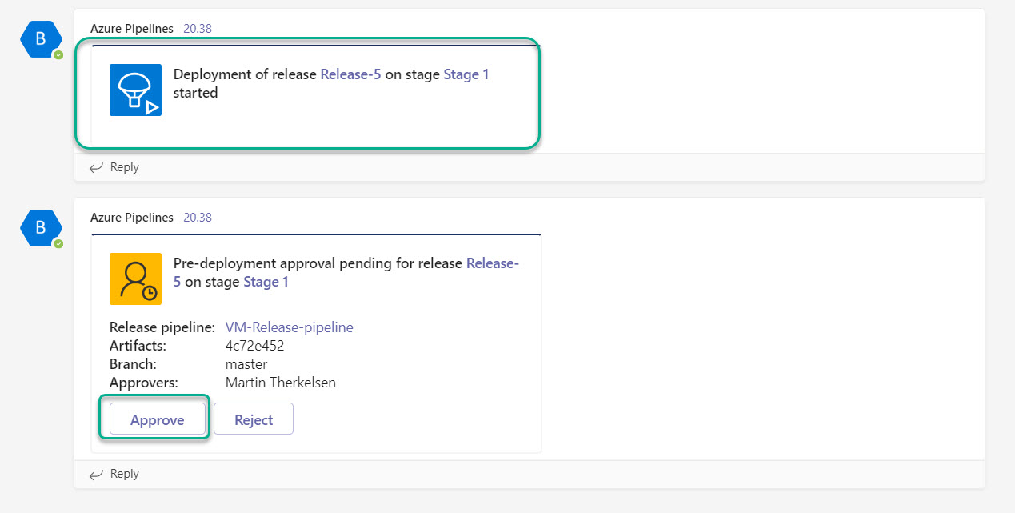Screen dimensions: 1015x513
Task: Click the reply arrow icon under the deployment started card
Action: [97, 167]
